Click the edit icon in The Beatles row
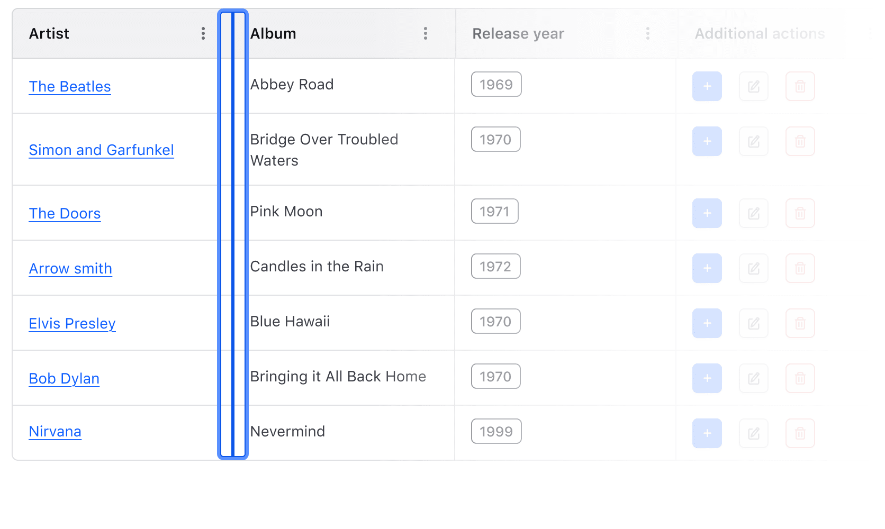This screenshot has height=529, width=885. (x=753, y=86)
